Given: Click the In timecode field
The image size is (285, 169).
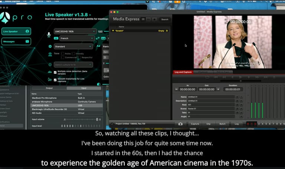Looking at the screenshot, I should 187,89.
